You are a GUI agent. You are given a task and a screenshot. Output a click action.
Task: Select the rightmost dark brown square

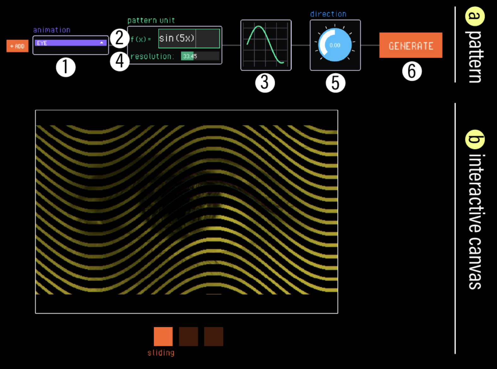pyautogui.click(x=213, y=337)
